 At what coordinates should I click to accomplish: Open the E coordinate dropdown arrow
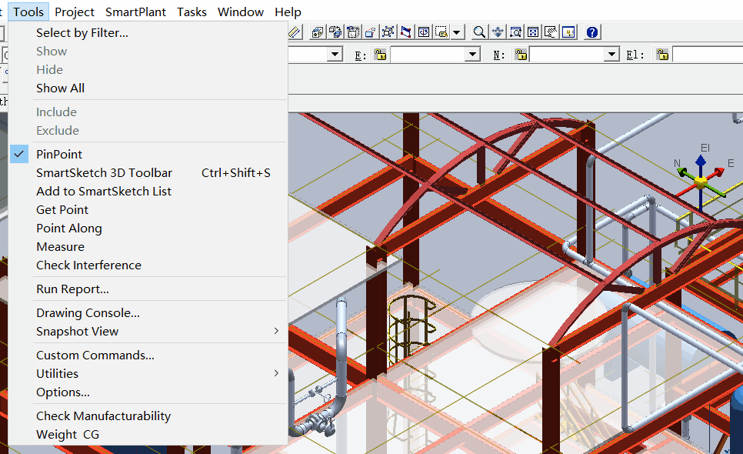coord(472,55)
